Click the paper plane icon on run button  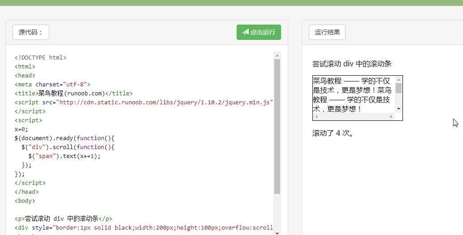coord(245,32)
